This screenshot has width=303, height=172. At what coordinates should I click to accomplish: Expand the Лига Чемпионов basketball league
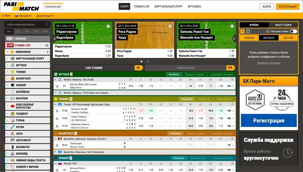tap(55, 152)
